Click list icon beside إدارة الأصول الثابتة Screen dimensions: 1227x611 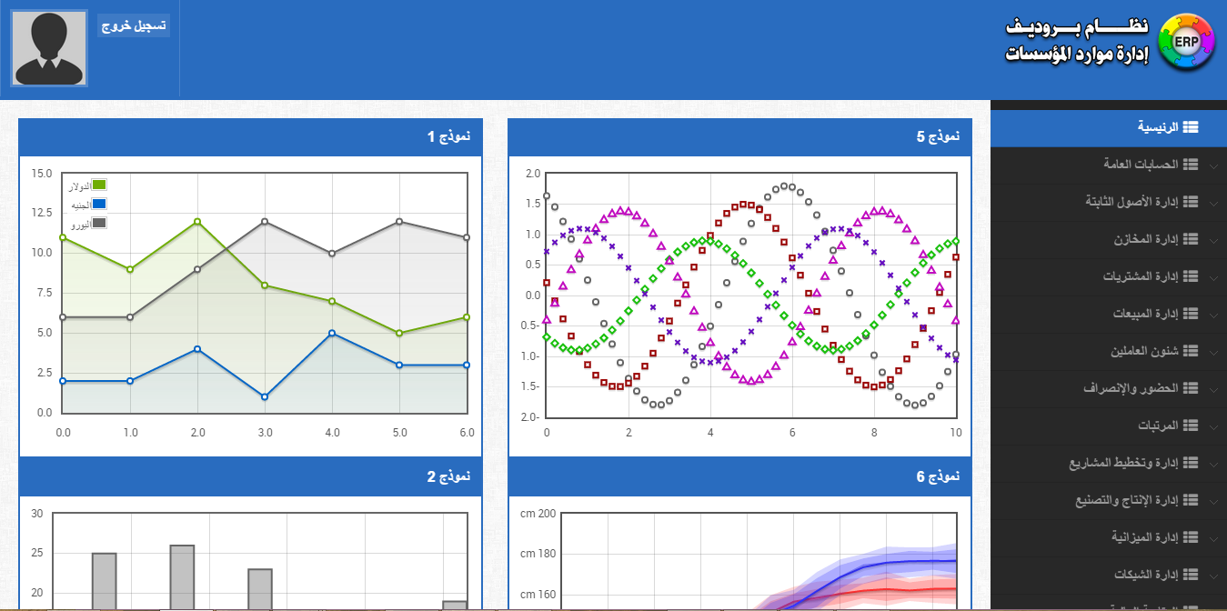click(x=1191, y=202)
